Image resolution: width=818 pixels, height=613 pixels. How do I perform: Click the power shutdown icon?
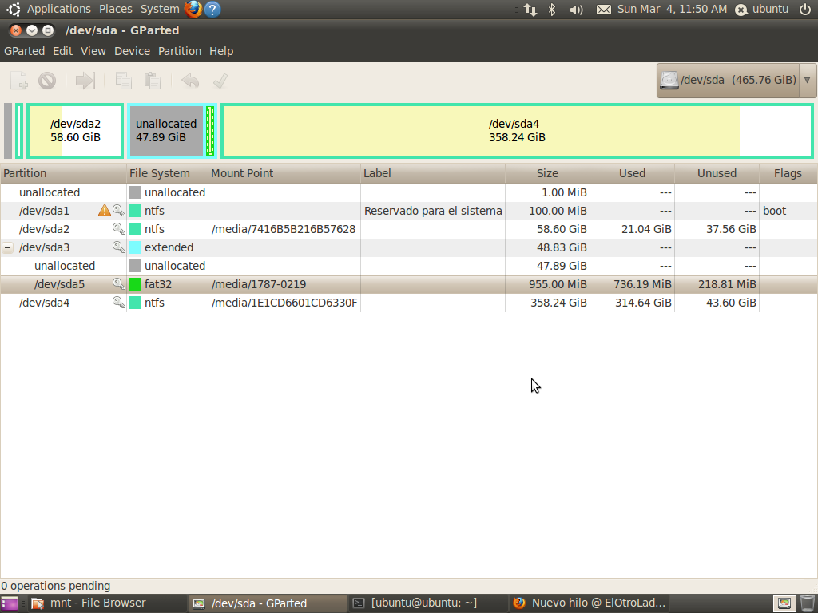[x=805, y=10]
